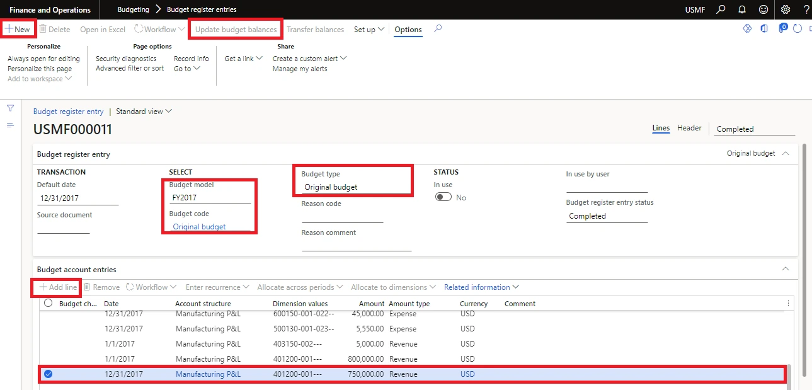Viewport: 812px width, 390px height.
Task: Open grid options three-dot menu
Action: (788, 303)
